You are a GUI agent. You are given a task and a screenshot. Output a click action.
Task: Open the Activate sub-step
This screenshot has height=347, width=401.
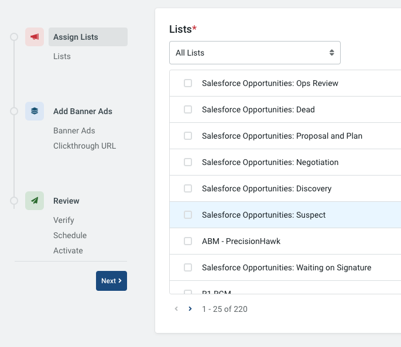(x=68, y=250)
